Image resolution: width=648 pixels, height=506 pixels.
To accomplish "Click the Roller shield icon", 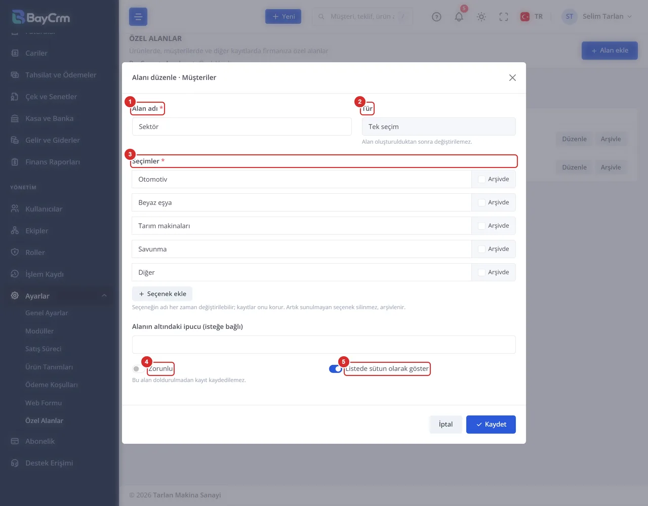I will [x=15, y=252].
